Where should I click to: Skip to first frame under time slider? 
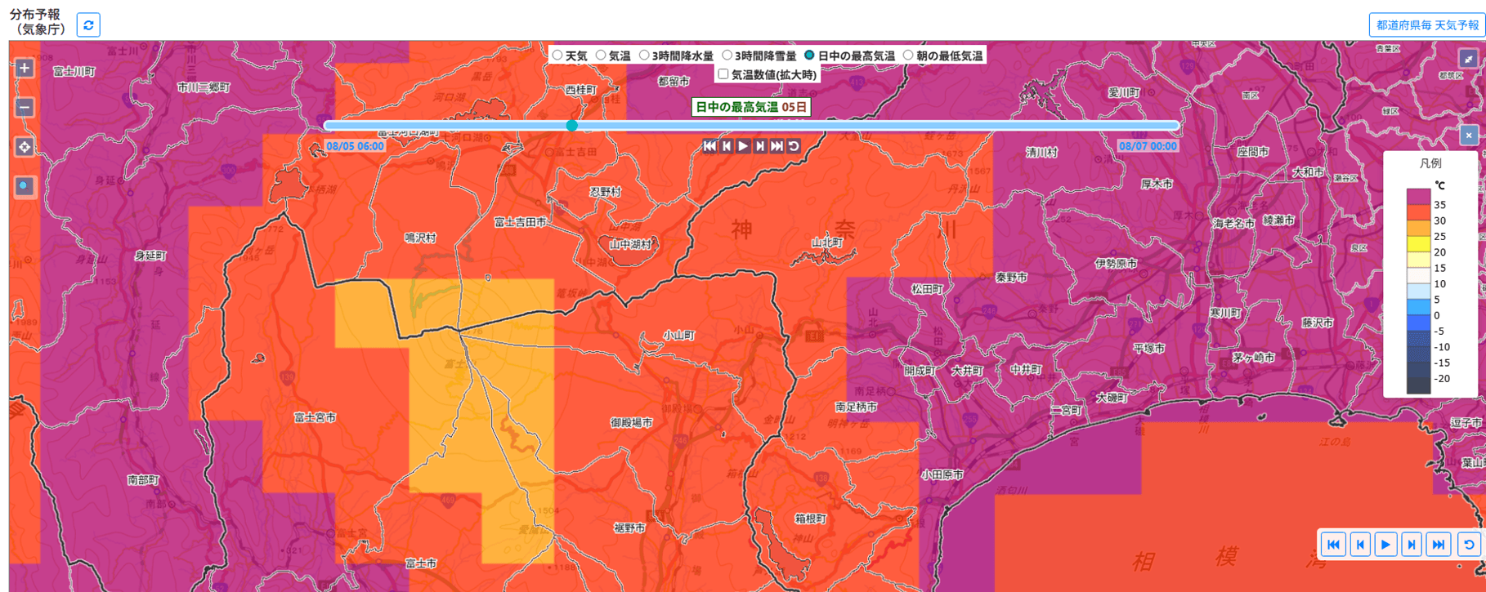tap(709, 146)
